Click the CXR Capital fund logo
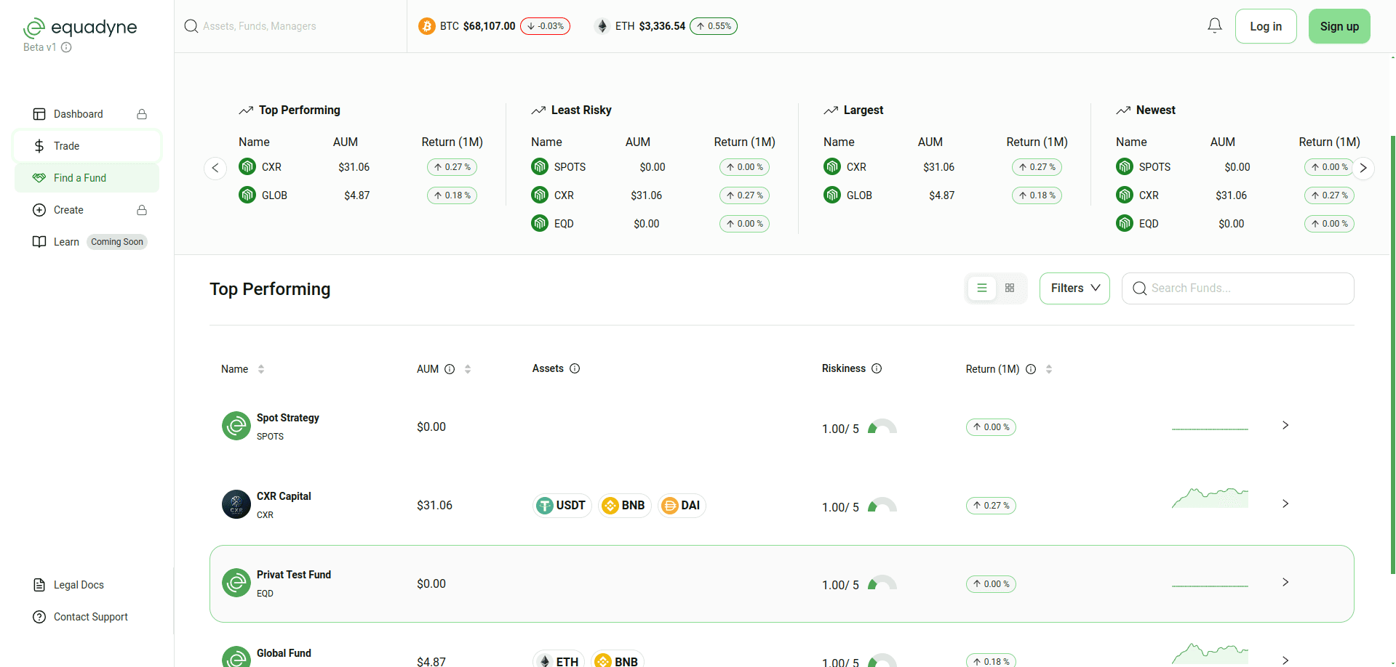 [236, 504]
